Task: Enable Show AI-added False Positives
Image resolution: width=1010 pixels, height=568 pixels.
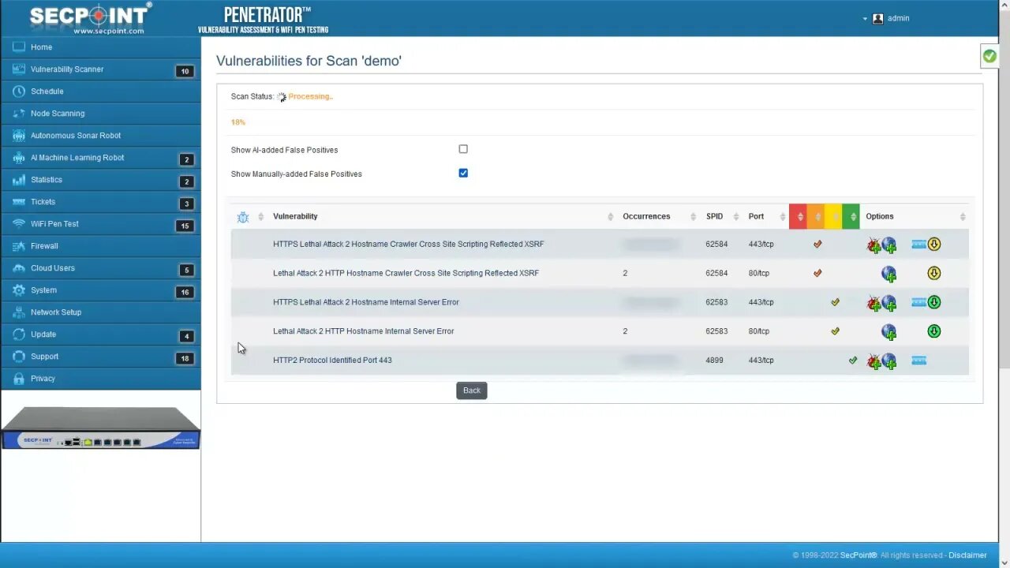Action: [463, 149]
